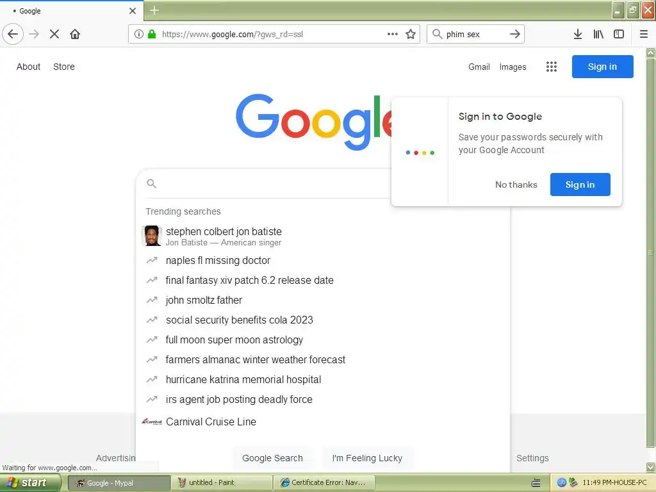
Task: Open Settings link in the footer
Action: pos(532,458)
